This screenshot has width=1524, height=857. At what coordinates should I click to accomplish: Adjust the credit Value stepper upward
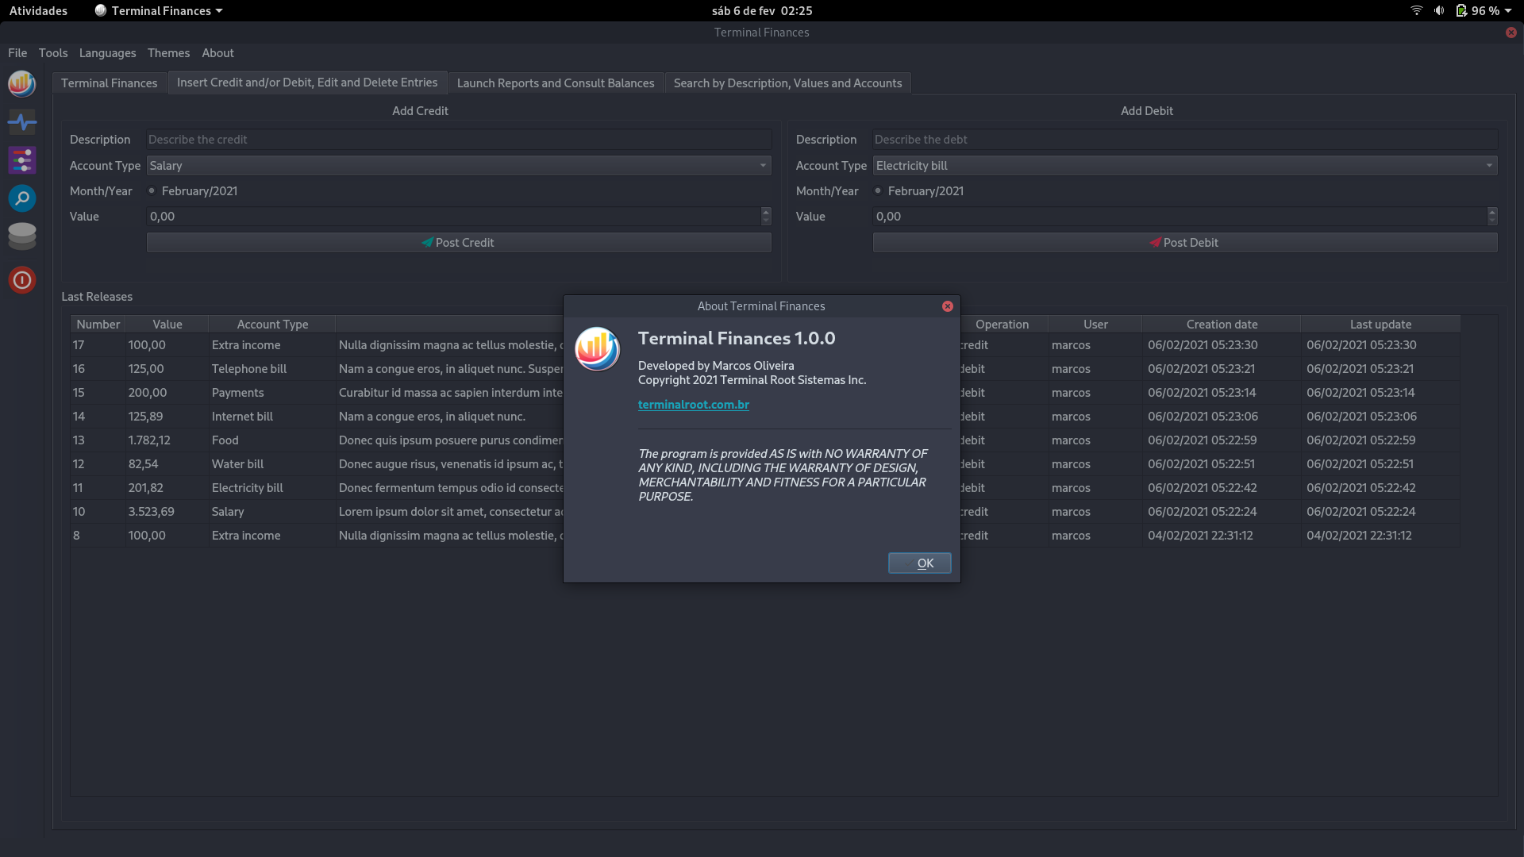pos(766,213)
